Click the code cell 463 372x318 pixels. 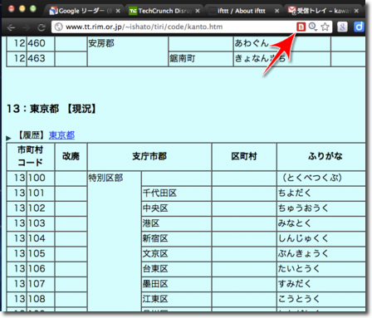(41, 59)
